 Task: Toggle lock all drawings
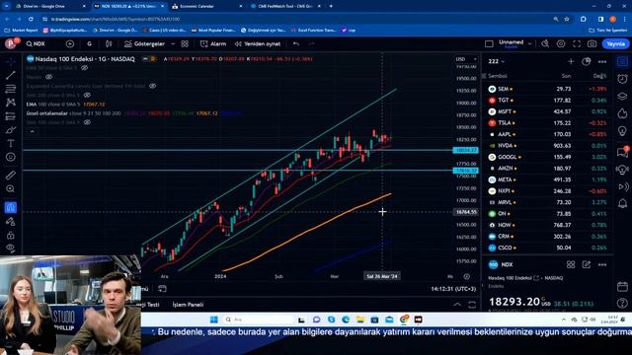pos(11,235)
